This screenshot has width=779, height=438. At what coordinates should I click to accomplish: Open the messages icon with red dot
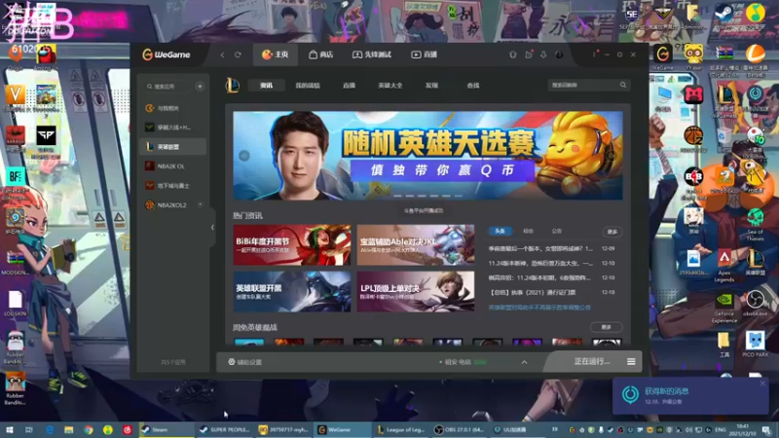click(529, 55)
